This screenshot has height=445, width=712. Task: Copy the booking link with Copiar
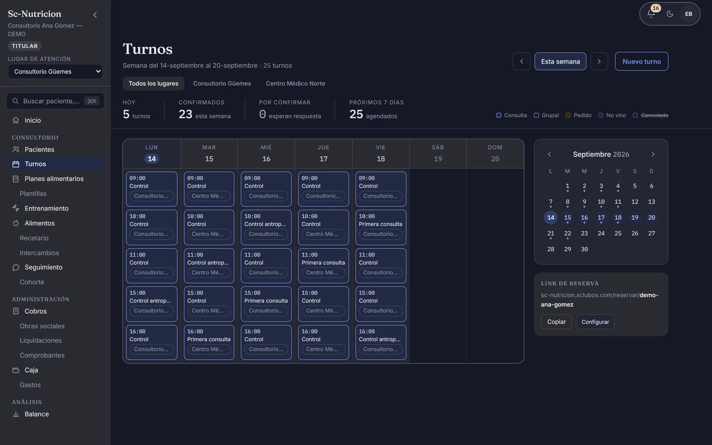pyautogui.click(x=556, y=322)
